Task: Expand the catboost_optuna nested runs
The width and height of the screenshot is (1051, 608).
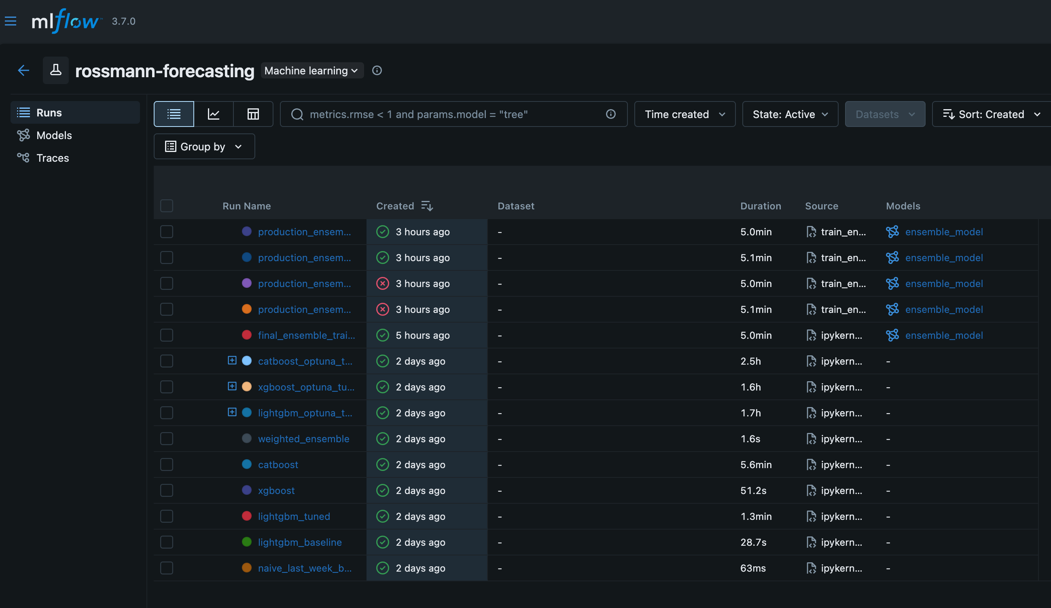Action: [232, 361]
